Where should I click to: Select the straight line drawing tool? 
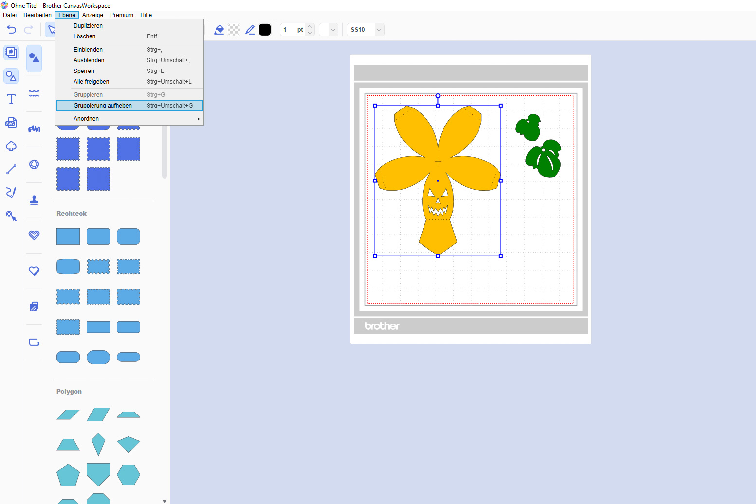coord(11,169)
